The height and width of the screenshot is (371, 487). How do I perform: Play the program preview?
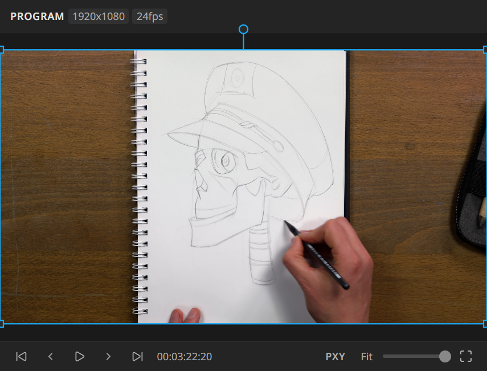pyautogui.click(x=80, y=356)
